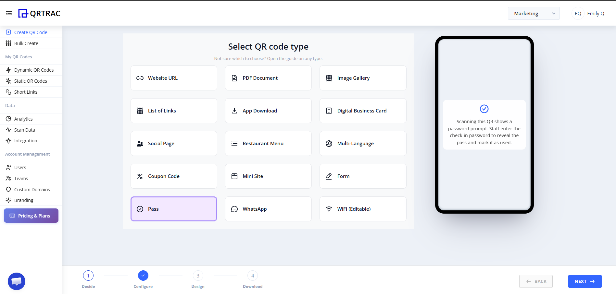616x294 pixels.
Task: Click the Scan Data pulse icon
Action: point(8,130)
